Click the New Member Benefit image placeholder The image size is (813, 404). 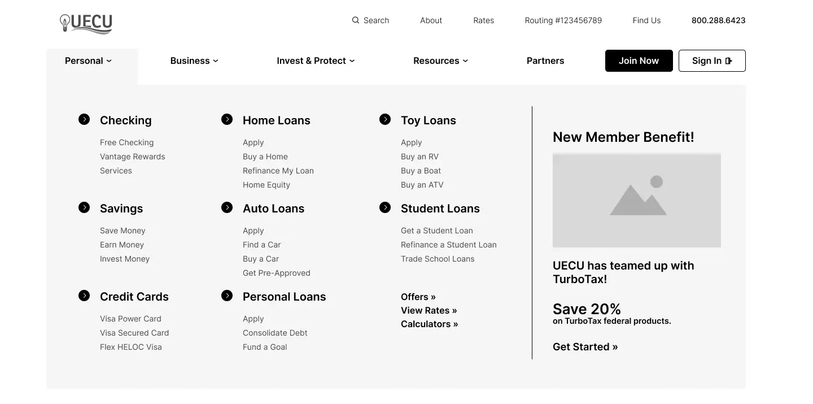coord(636,200)
